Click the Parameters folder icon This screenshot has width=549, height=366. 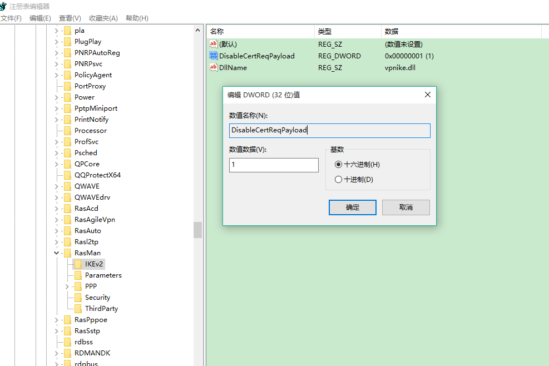[x=78, y=275]
